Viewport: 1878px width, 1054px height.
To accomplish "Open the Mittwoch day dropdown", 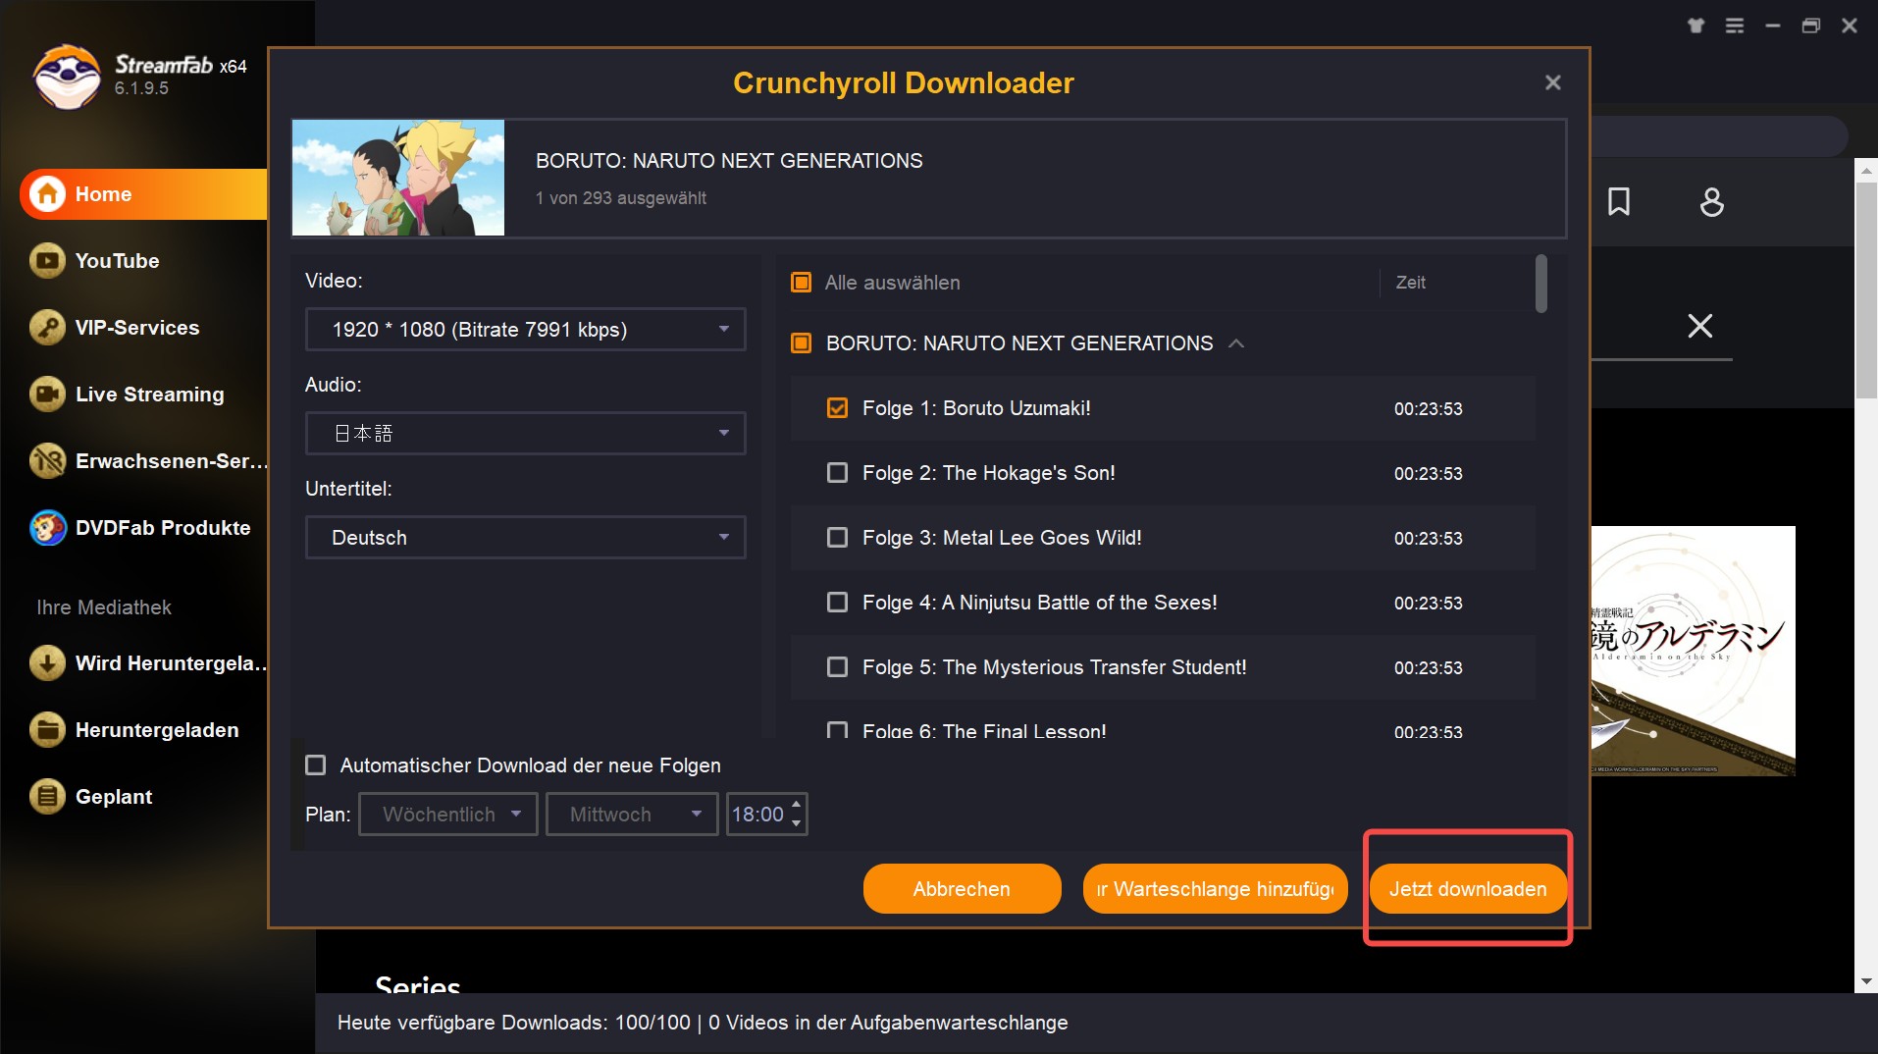I will (632, 815).
